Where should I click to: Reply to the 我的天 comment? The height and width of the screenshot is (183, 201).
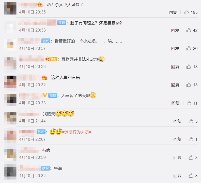(x=177, y=121)
